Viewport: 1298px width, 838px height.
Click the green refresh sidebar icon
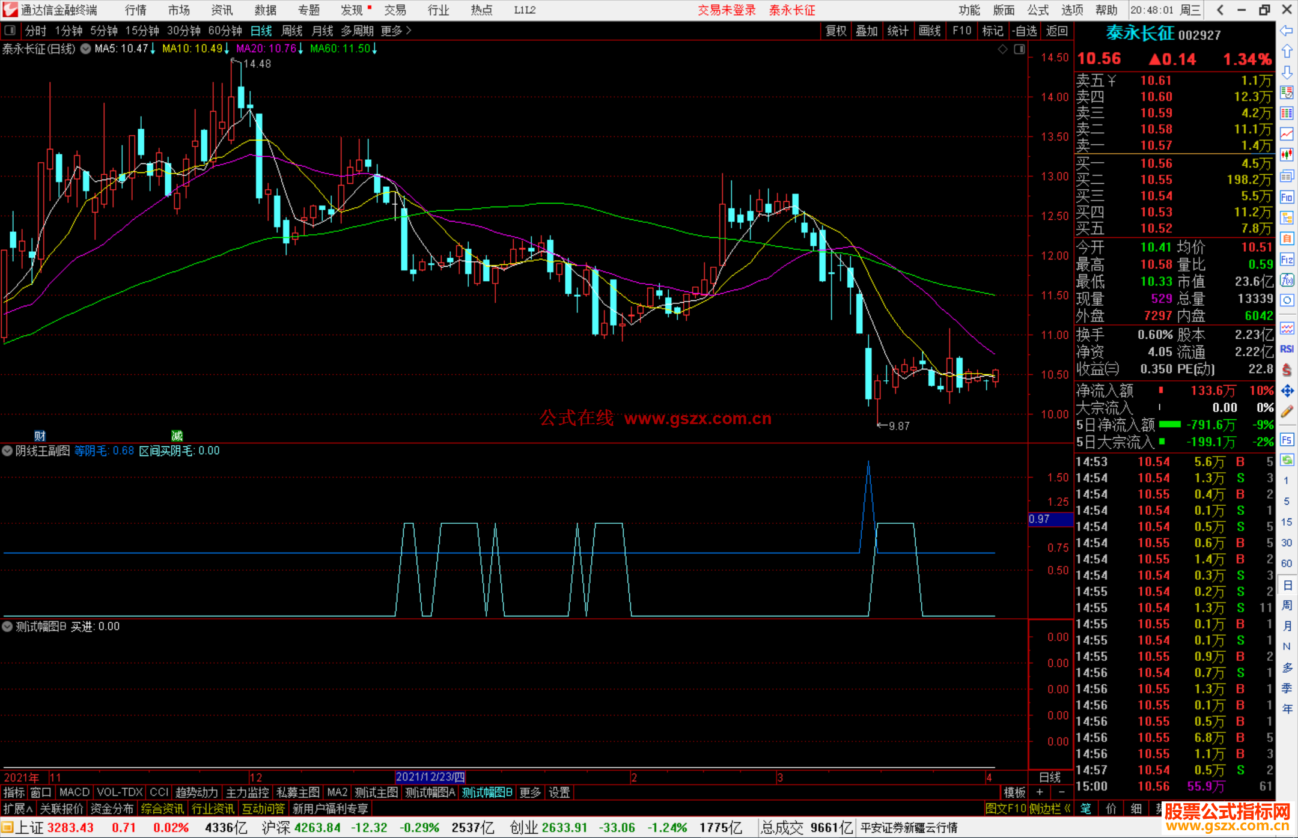tap(1287, 460)
